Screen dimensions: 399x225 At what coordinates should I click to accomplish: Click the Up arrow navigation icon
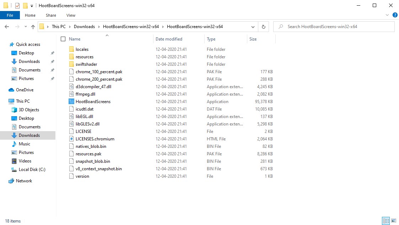[x=33, y=27]
